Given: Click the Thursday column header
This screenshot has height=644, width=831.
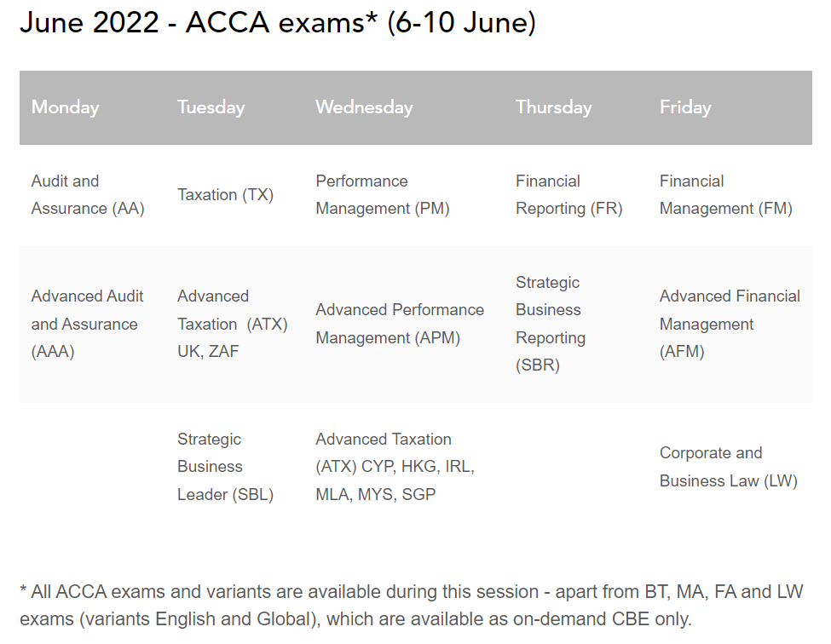Looking at the screenshot, I should pos(553,107).
